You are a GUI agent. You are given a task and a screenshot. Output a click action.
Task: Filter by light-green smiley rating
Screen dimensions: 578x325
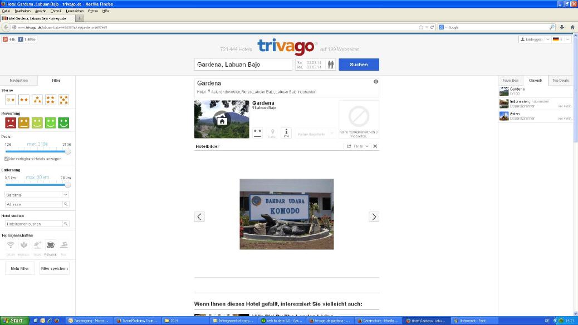click(37, 122)
